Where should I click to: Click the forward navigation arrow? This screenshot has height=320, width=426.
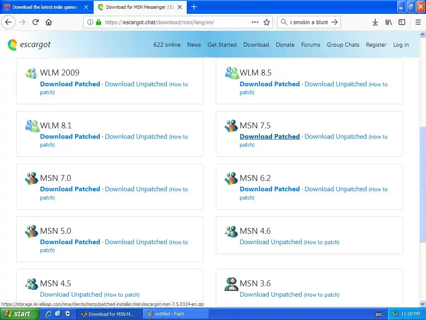click(22, 22)
